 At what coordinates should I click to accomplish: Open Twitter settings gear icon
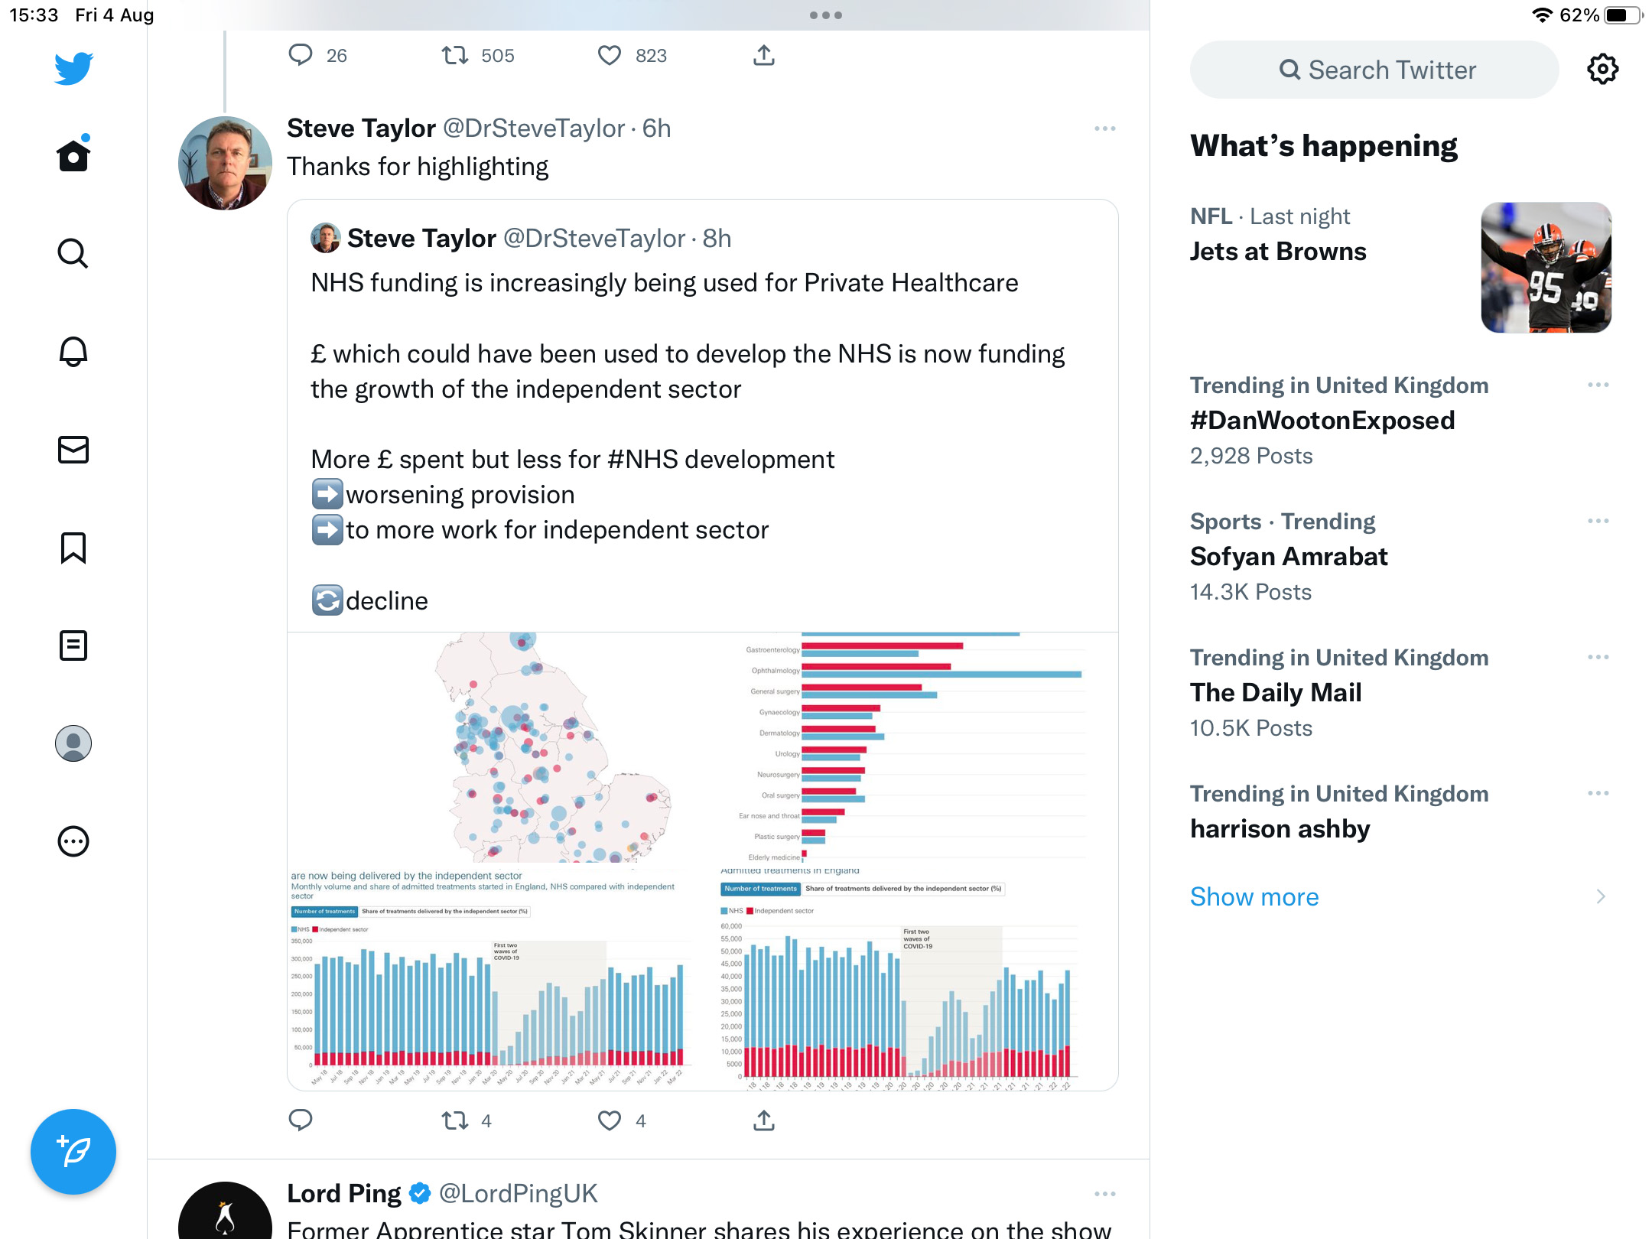[1602, 70]
